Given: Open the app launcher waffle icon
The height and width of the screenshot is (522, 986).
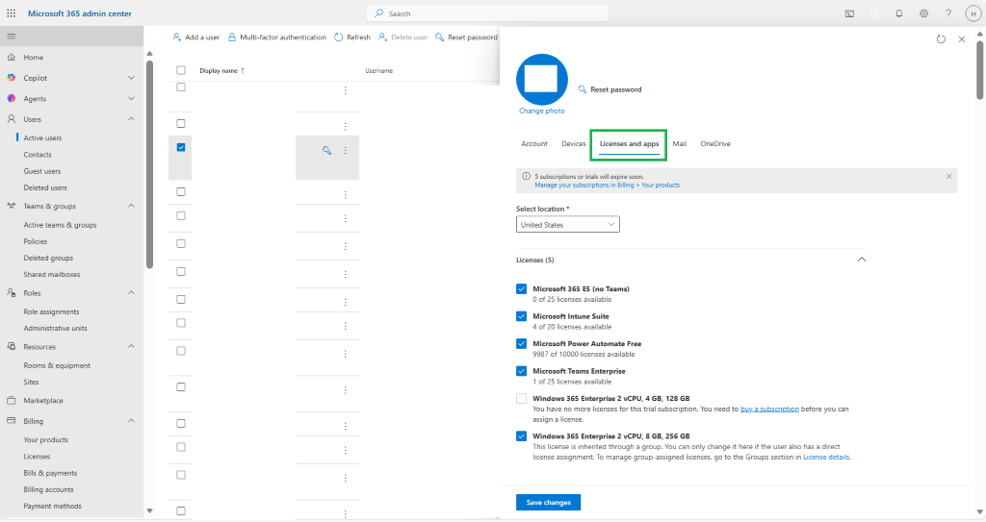Looking at the screenshot, I should click(12, 13).
